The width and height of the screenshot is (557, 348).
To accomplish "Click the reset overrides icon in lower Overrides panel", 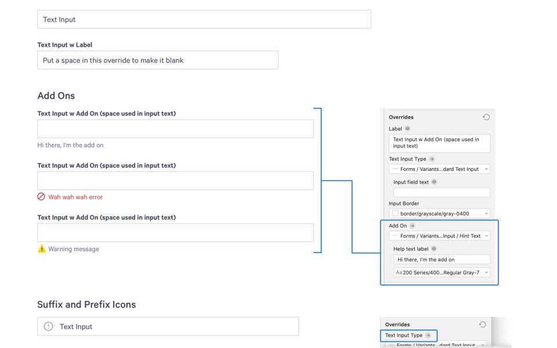I will pyautogui.click(x=482, y=325).
